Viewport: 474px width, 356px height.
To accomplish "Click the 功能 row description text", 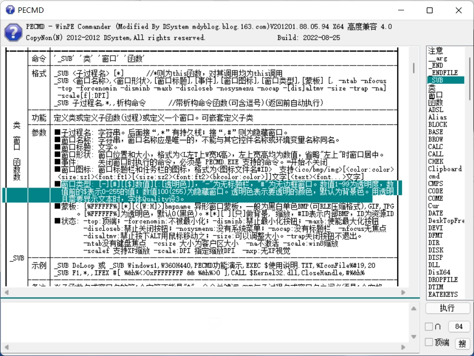I will (153, 118).
